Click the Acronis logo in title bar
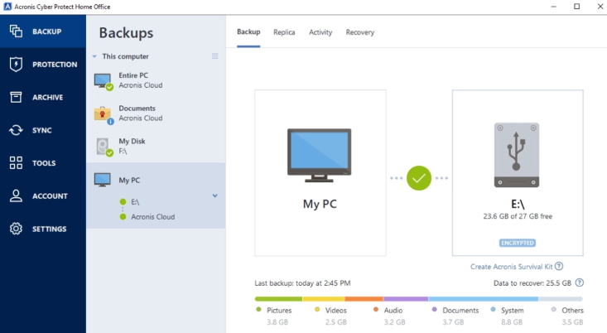 pos(7,7)
